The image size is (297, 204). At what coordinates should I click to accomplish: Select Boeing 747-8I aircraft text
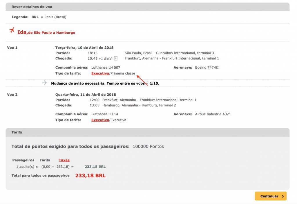pos(207,67)
